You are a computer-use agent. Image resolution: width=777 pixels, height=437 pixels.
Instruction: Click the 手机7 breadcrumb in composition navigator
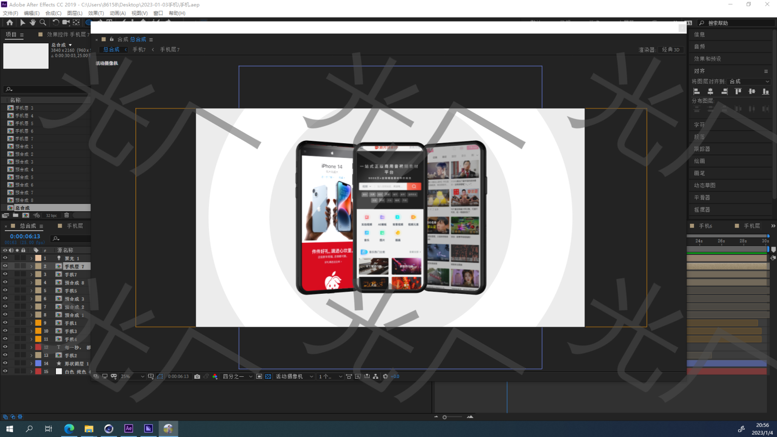139,50
